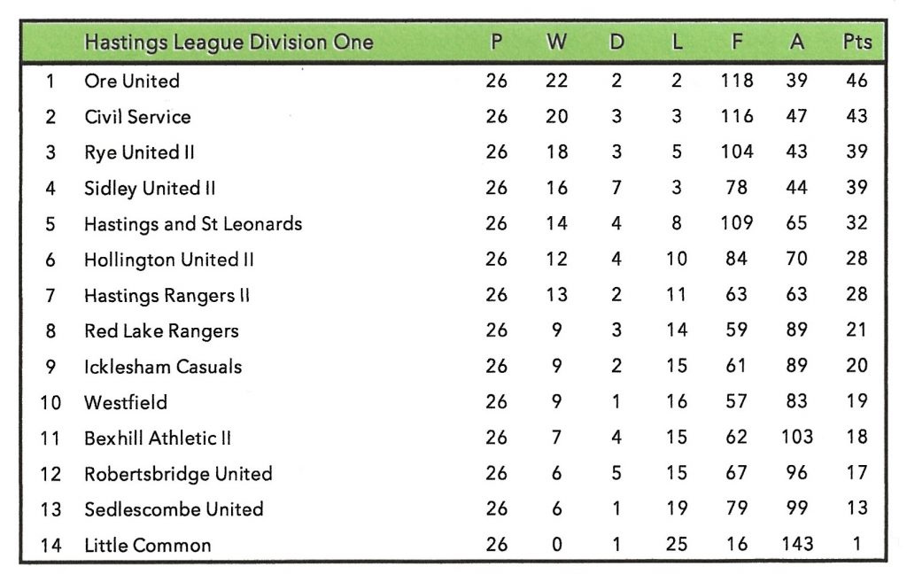Click the F column header
The width and height of the screenshot is (907, 582).
click(x=737, y=43)
